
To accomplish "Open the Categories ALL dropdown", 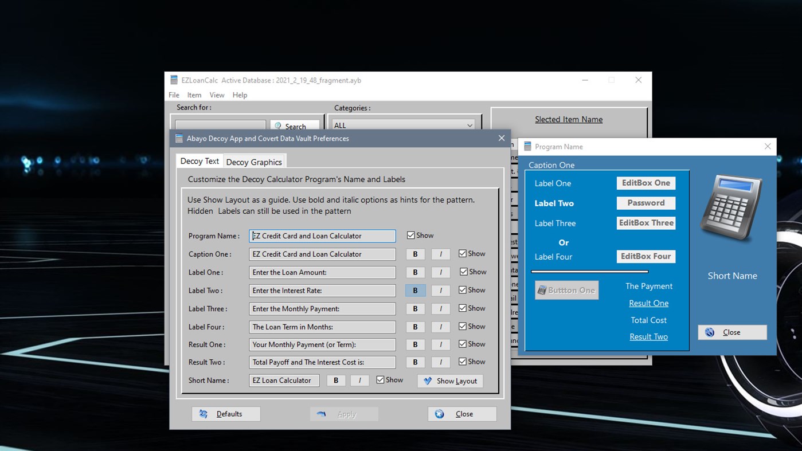I will pyautogui.click(x=470, y=125).
